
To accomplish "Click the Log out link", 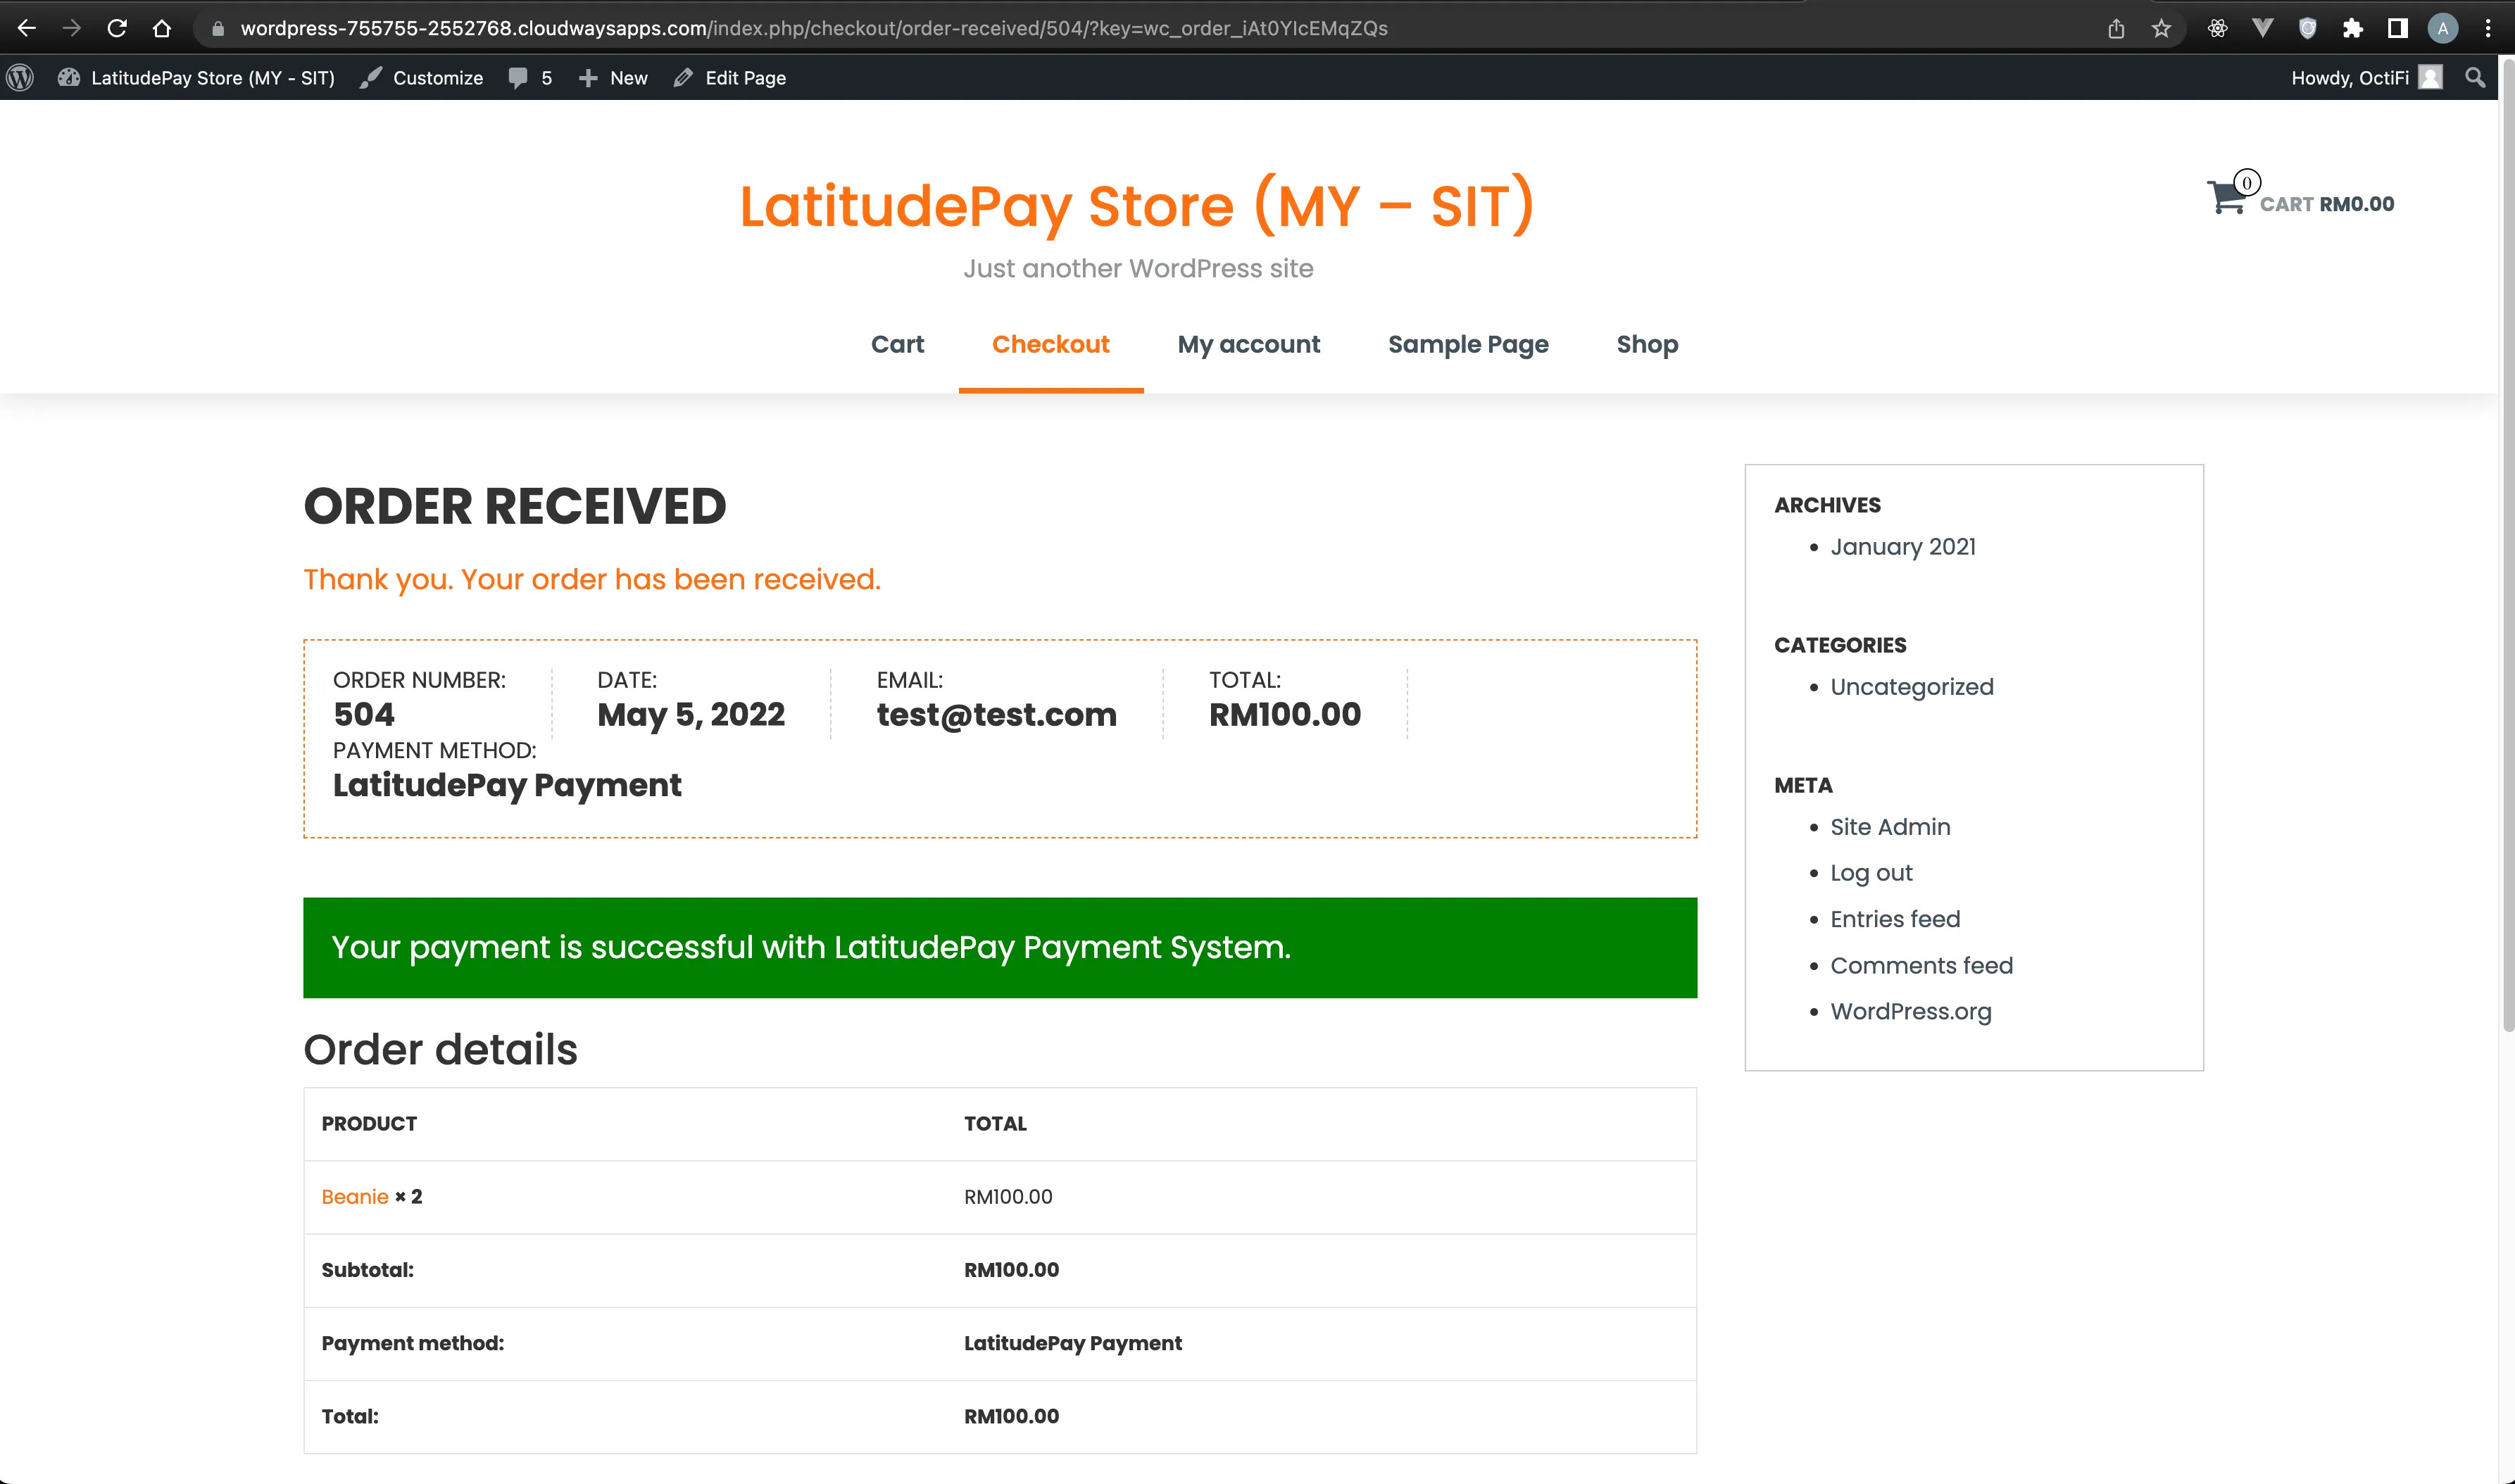I will pos(1871,873).
